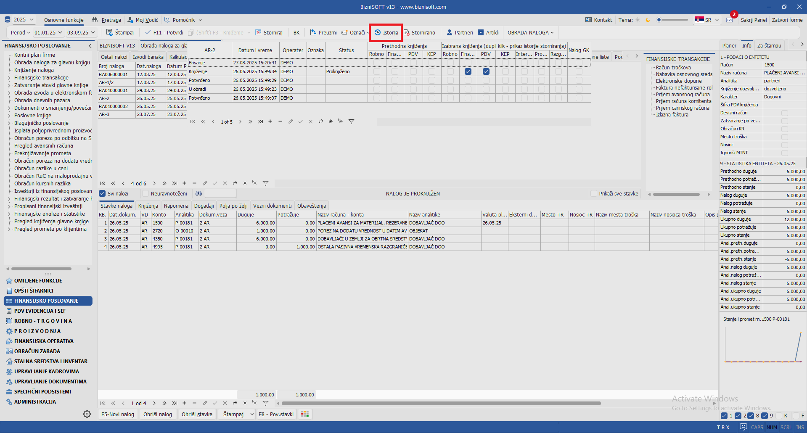The width and height of the screenshot is (807, 433).
Task: Open the Period dropdown
Action: (20, 32)
